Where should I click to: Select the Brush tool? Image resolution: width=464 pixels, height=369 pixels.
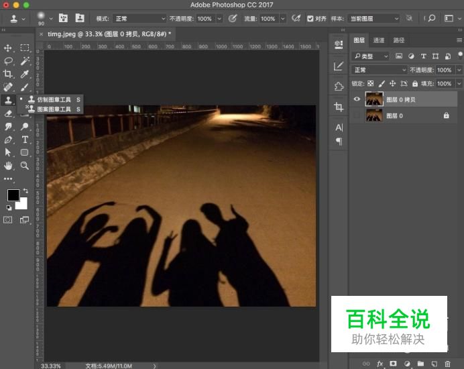point(25,87)
